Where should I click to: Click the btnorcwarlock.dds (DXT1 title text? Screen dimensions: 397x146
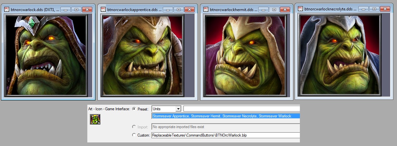click(x=35, y=10)
